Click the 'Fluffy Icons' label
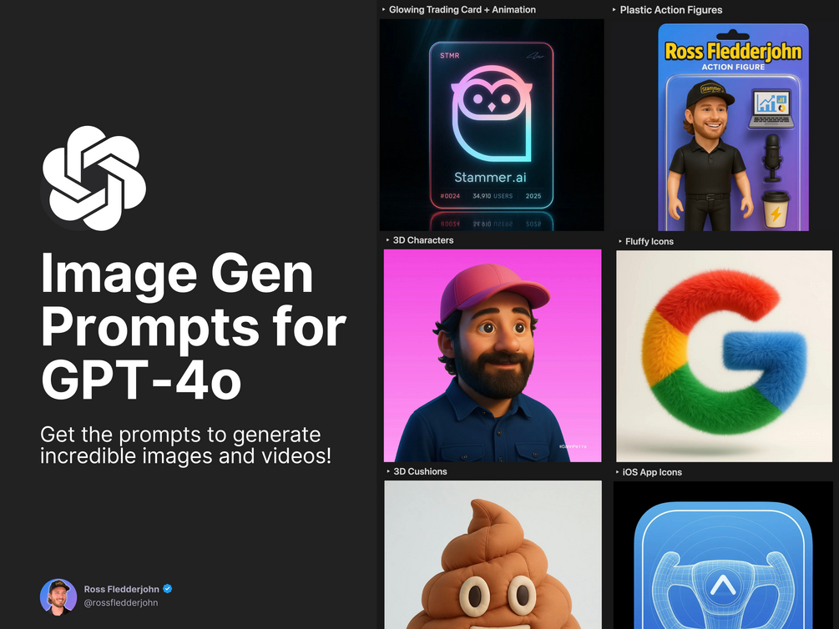The image size is (839, 629). click(649, 241)
